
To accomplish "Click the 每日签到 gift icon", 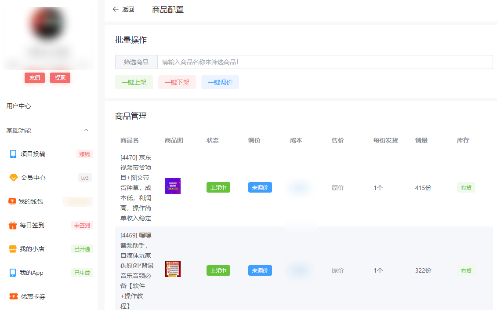I will click(x=13, y=225).
